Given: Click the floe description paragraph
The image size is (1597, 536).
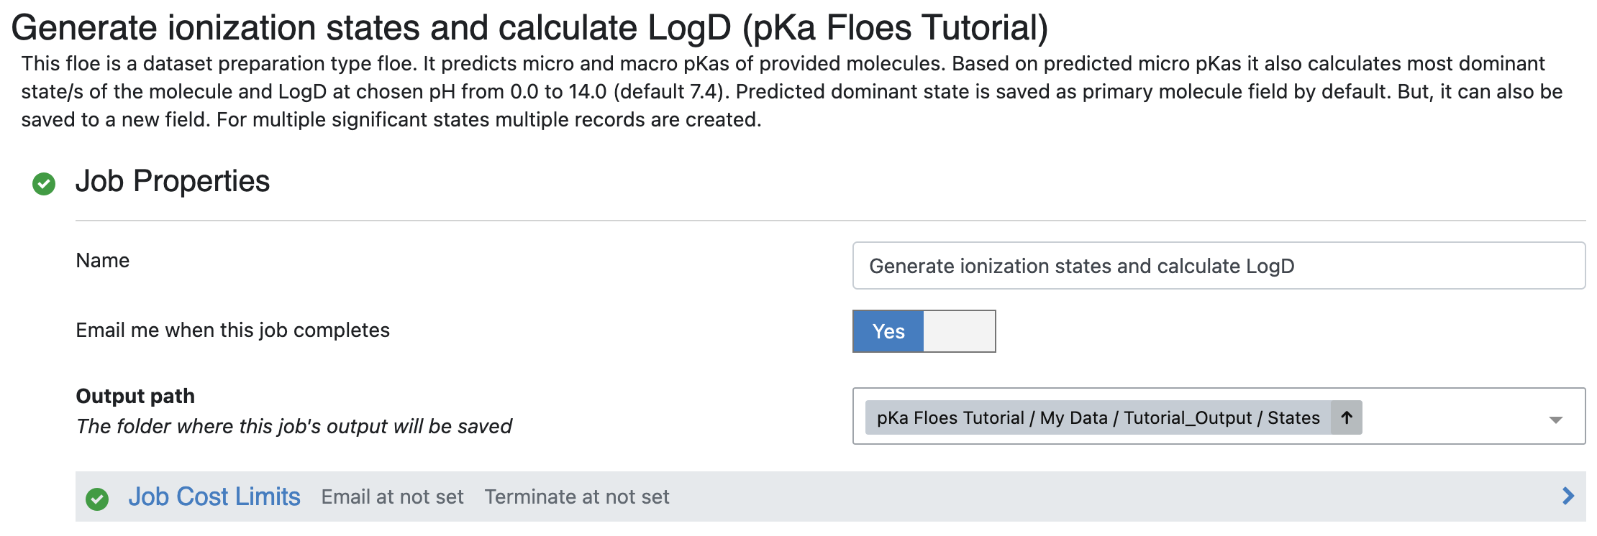Looking at the screenshot, I should pos(791,91).
